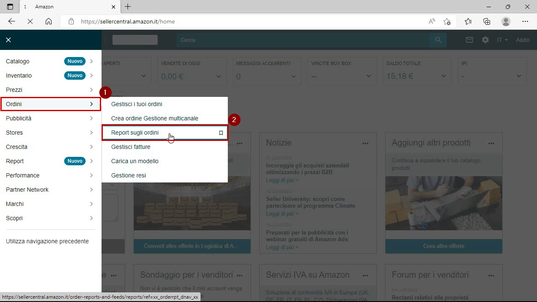Click the warehouse boxes image
537x302 pixels.
(x=192, y=203)
